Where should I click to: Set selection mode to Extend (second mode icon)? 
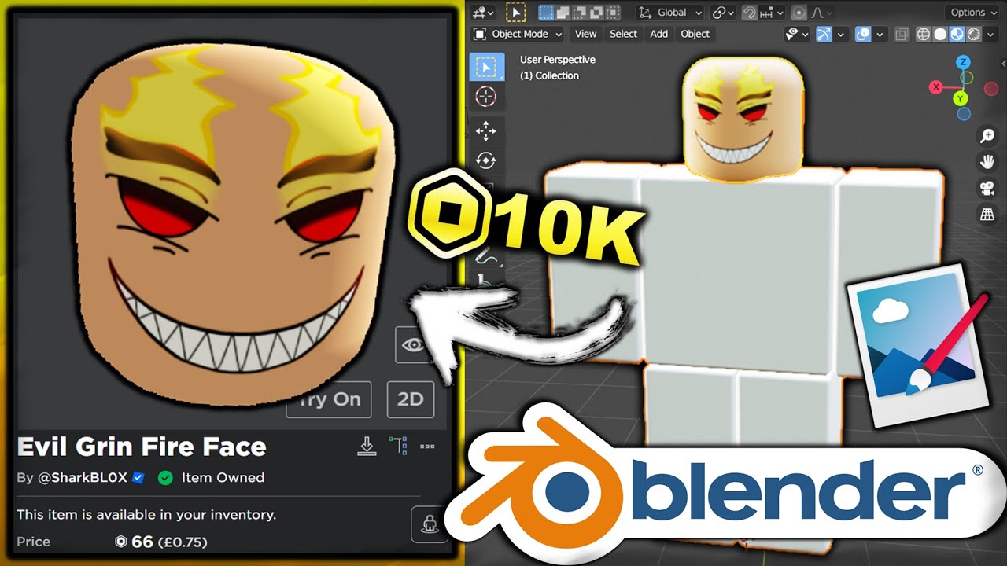(563, 13)
